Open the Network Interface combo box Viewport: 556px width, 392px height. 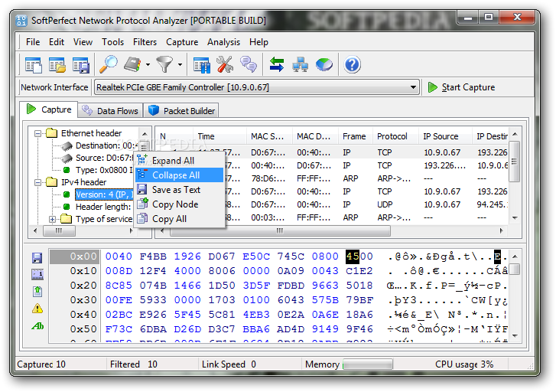click(257, 87)
